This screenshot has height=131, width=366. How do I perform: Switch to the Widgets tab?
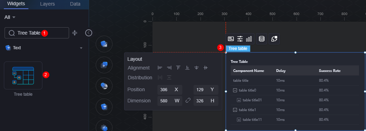[16, 4]
